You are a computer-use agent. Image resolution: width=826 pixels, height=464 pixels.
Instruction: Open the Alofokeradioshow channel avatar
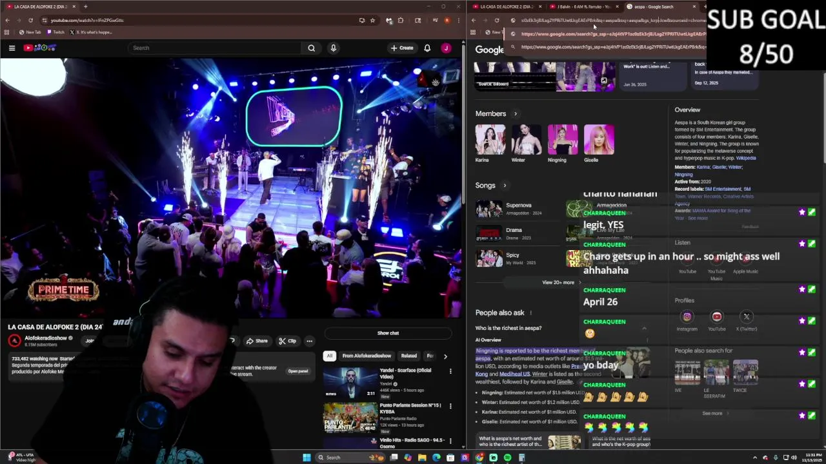15,340
